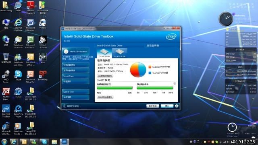Open the Public network folder shortcut
This screenshot has width=258, height=145.
click(x=31, y=111)
